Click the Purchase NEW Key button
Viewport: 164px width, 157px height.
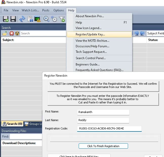79,156
